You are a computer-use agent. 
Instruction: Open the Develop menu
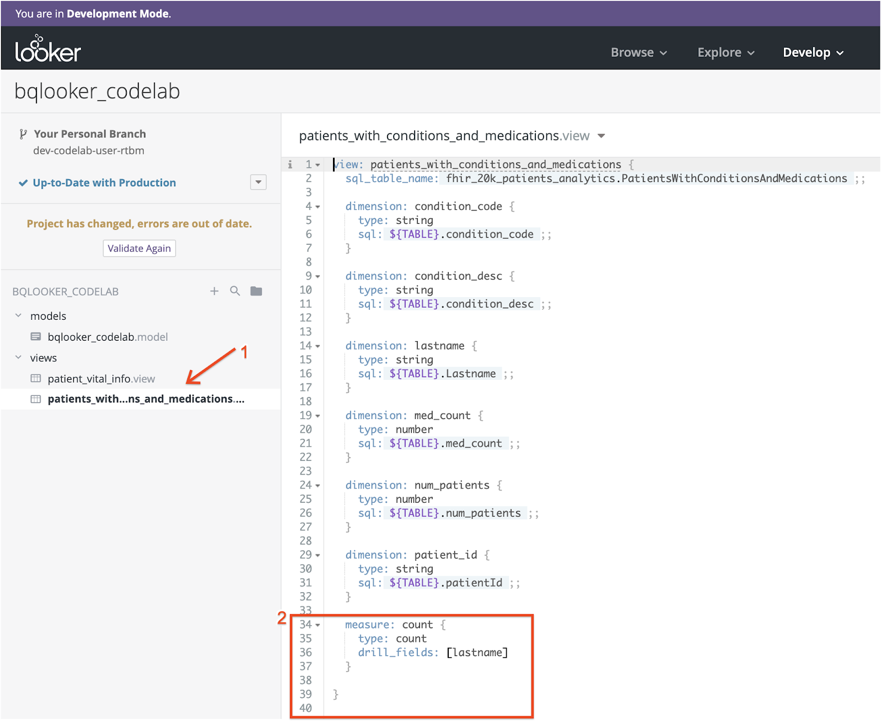813,52
